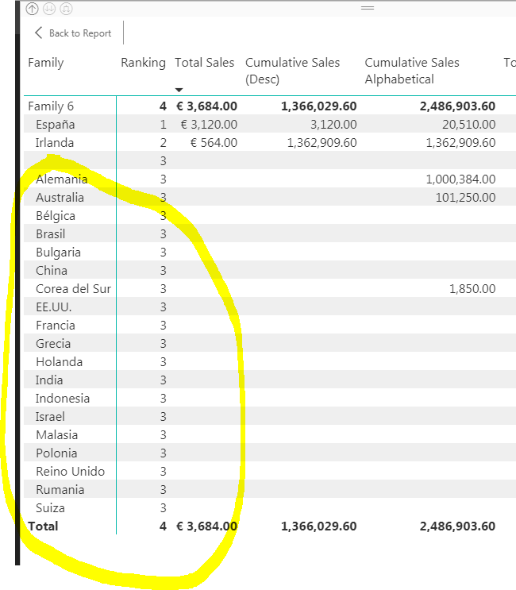This screenshot has width=516, height=590.
Task: Click the Total row label
Action: click(x=43, y=526)
